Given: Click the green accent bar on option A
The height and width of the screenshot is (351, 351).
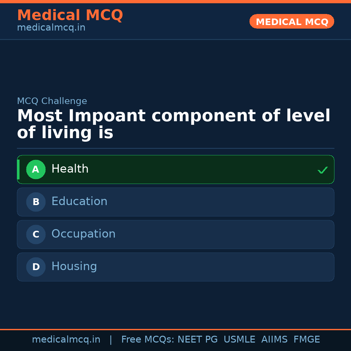Looking at the screenshot, I should click(x=19, y=169).
